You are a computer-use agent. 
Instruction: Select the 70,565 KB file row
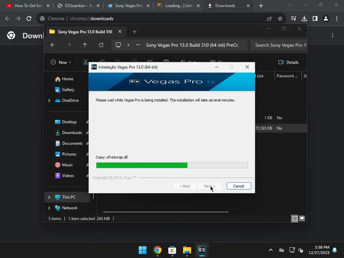coord(281,128)
